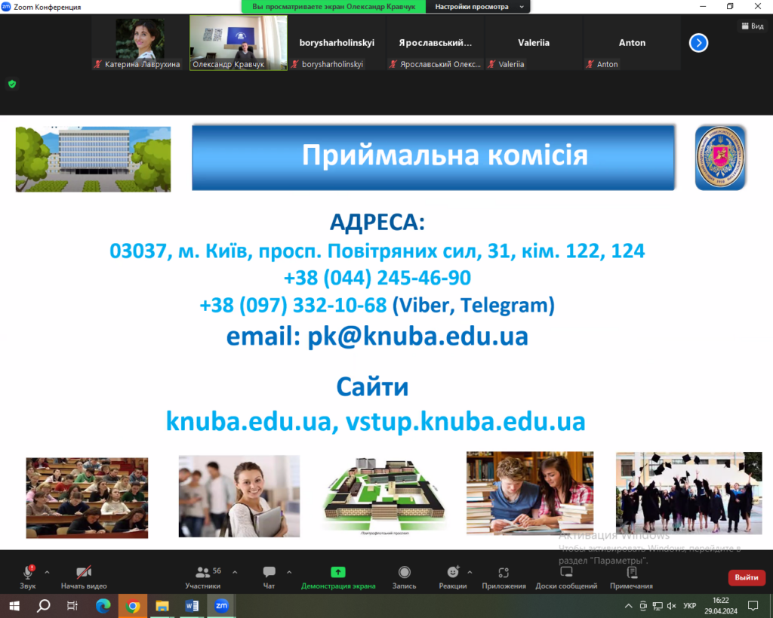This screenshot has width=773, height=618.
Task: Switch to Microsoft Word on taskbar
Action: pyautogui.click(x=192, y=606)
